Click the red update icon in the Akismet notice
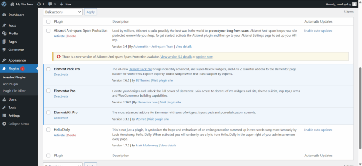The width and height of the screenshot is (362, 166). coord(59,57)
